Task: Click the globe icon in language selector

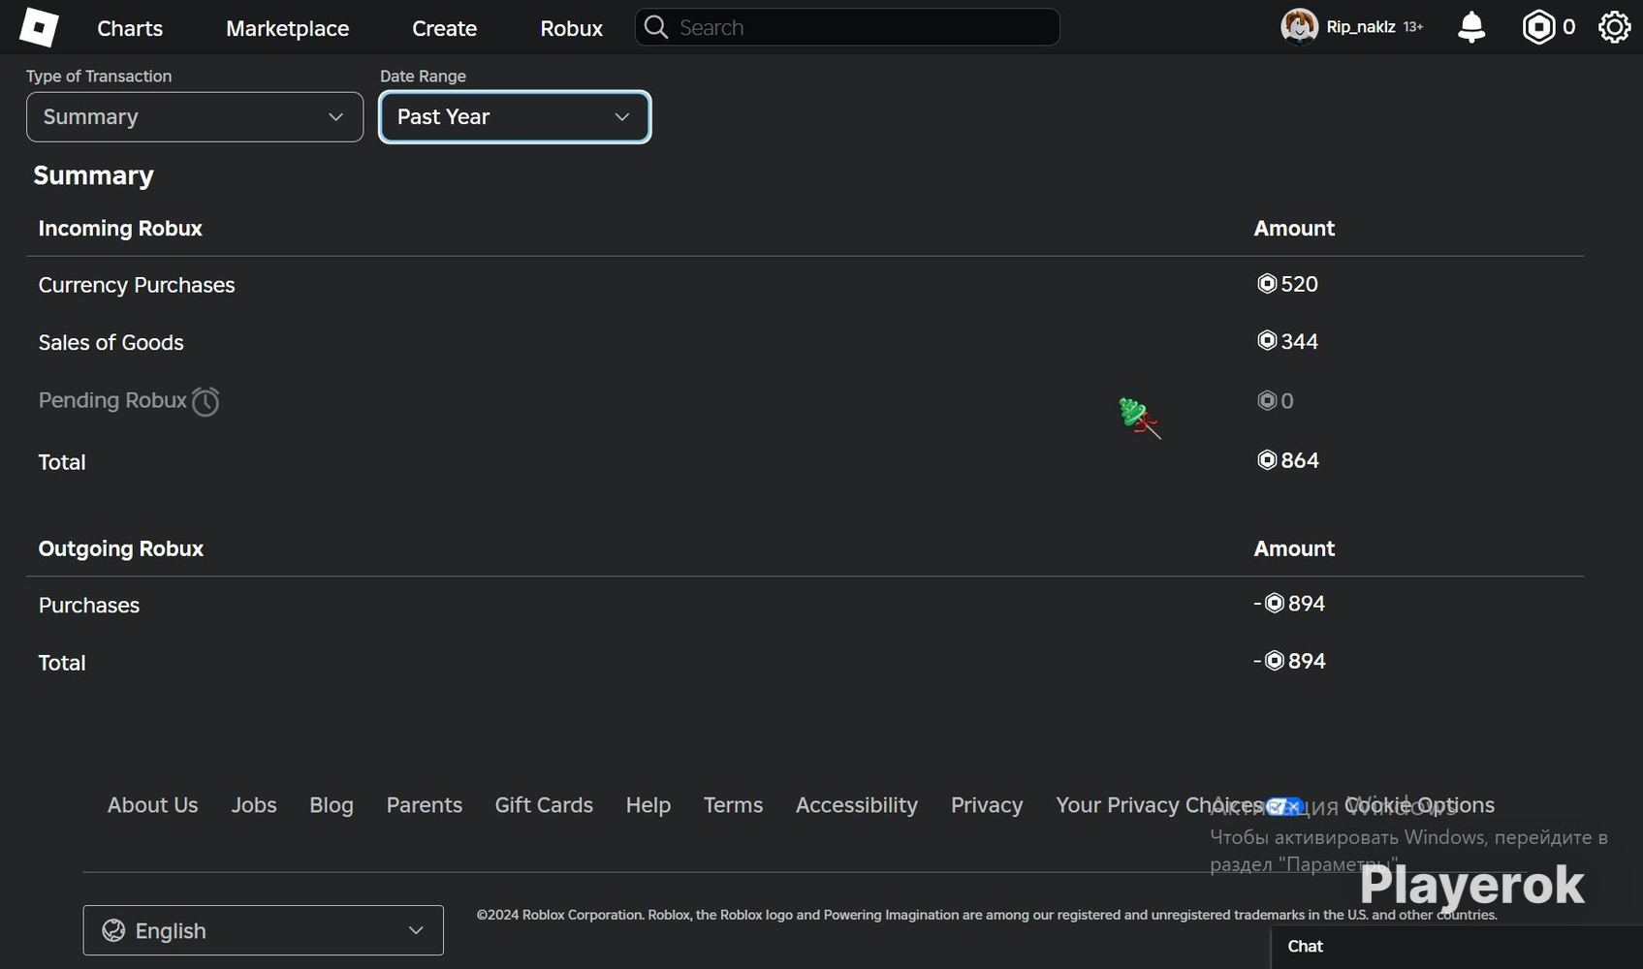Action: tap(113, 930)
